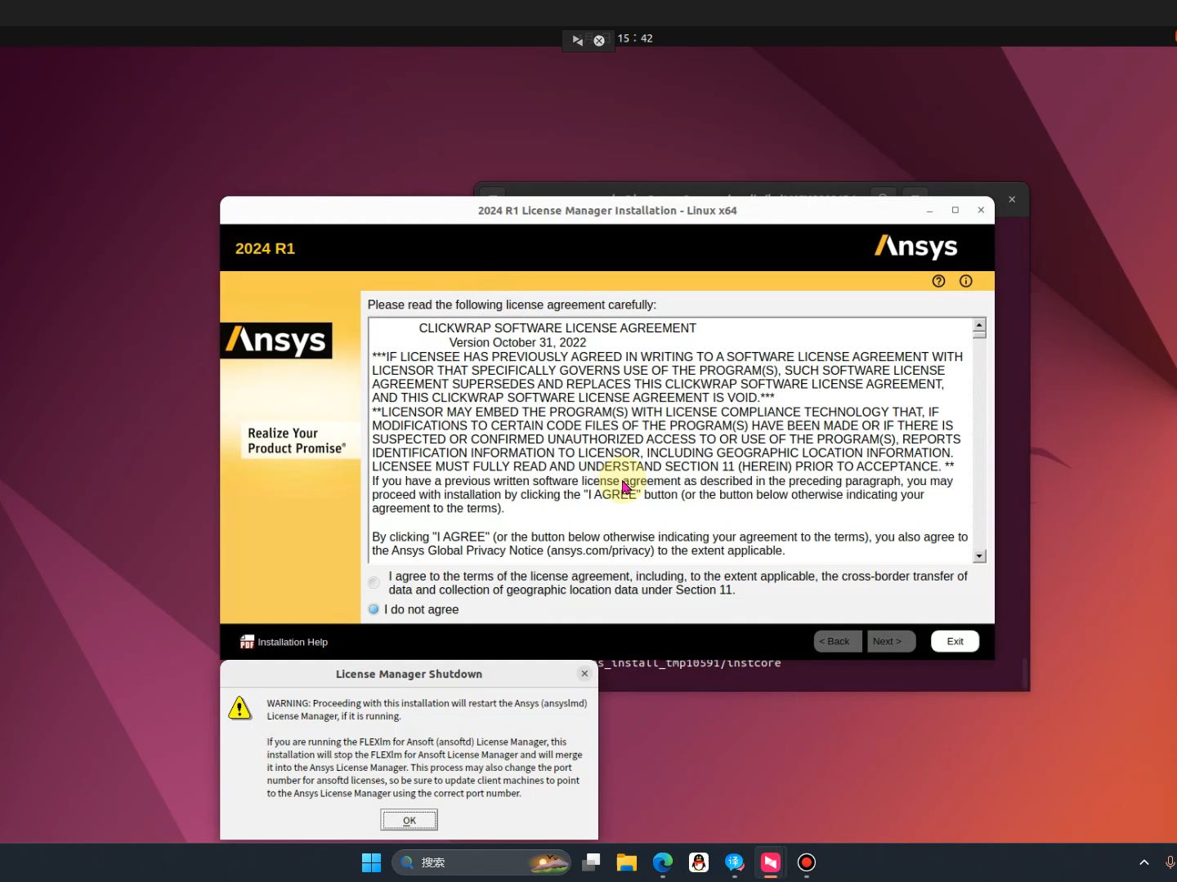The height and width of the screenshot is (882, 1177).
Task: Show hidden system tray icons chevron
Action: coord(1144,862)
